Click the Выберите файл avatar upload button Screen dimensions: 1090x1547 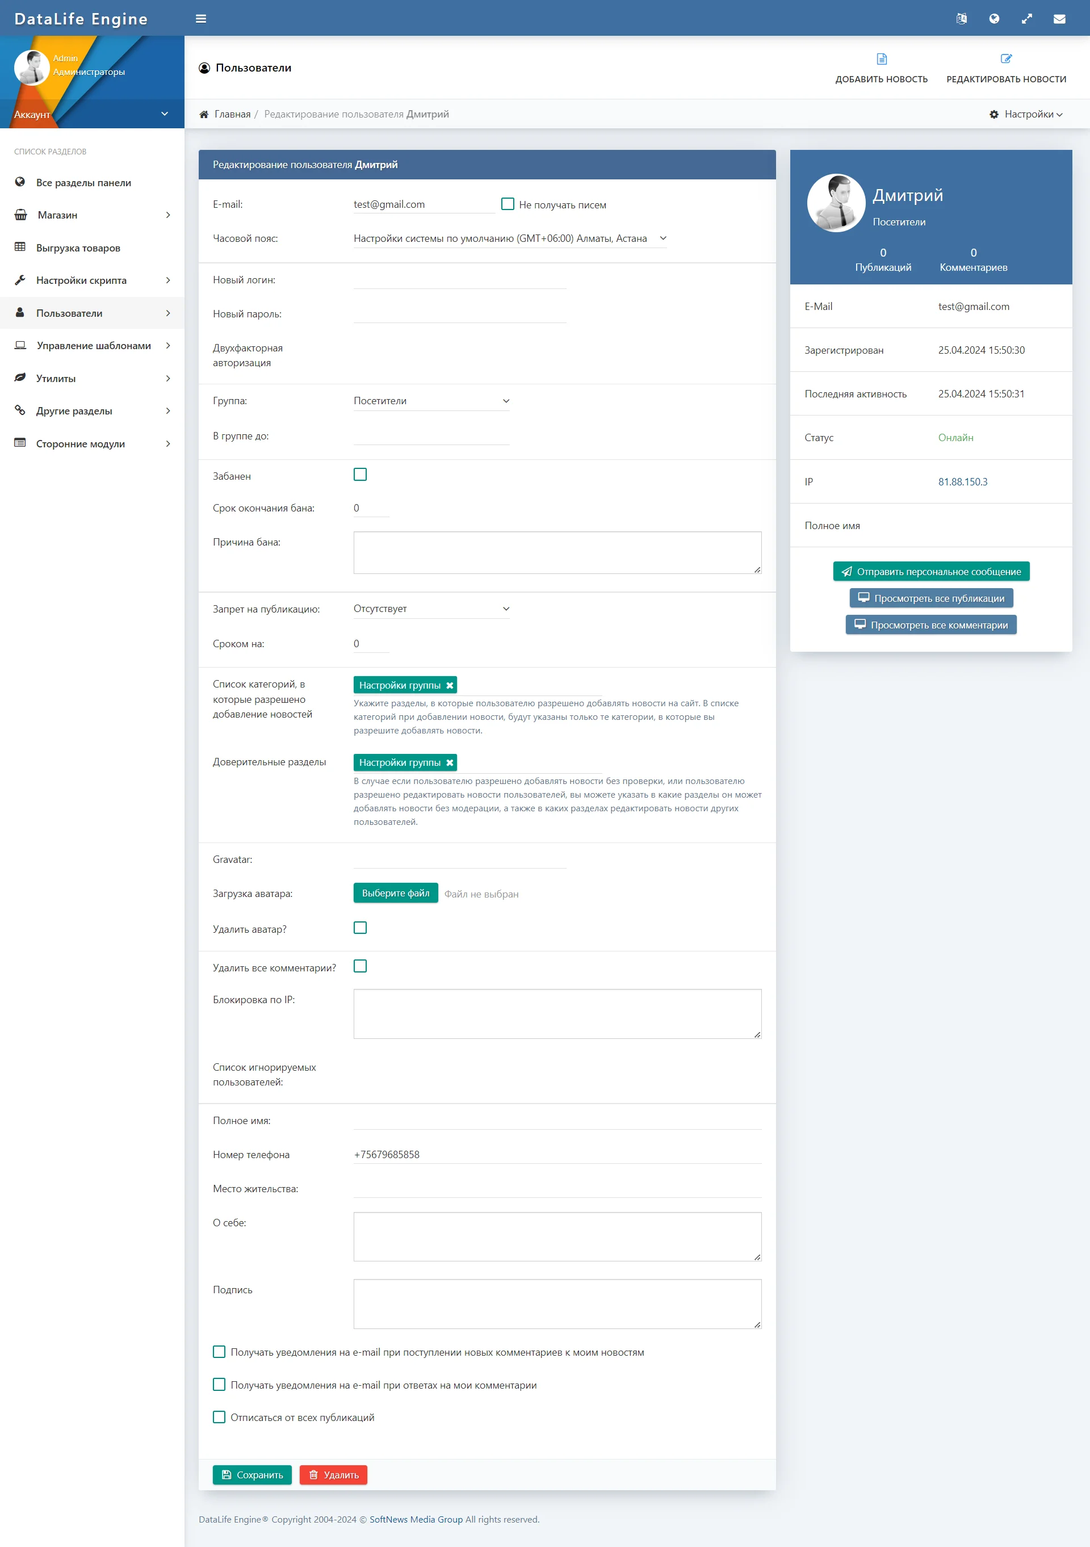(396, 894)
